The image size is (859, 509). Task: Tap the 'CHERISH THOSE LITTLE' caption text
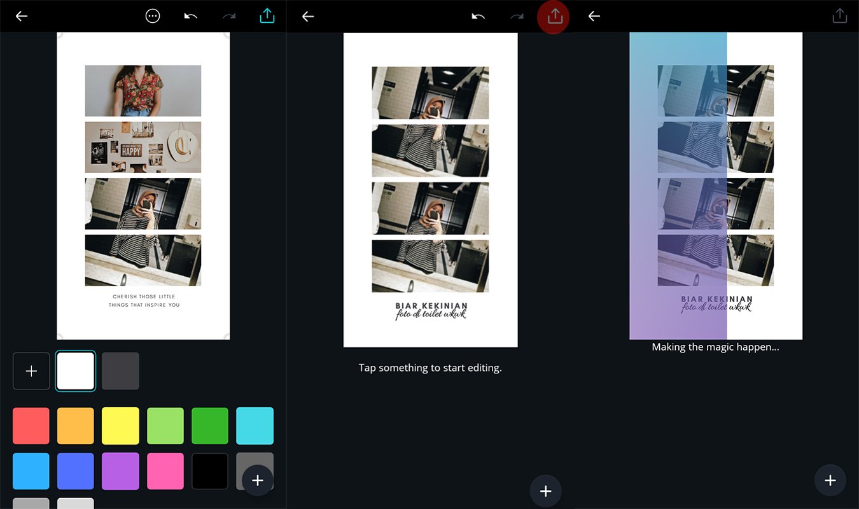click(144, 296)
